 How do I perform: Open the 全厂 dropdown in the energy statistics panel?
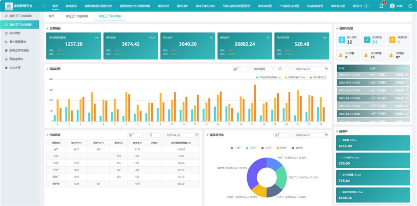tap(137, 135)
